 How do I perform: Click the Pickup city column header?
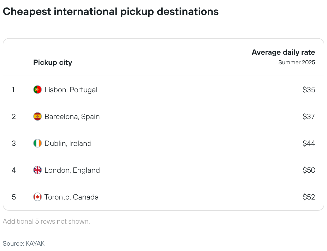click(53, 62)
